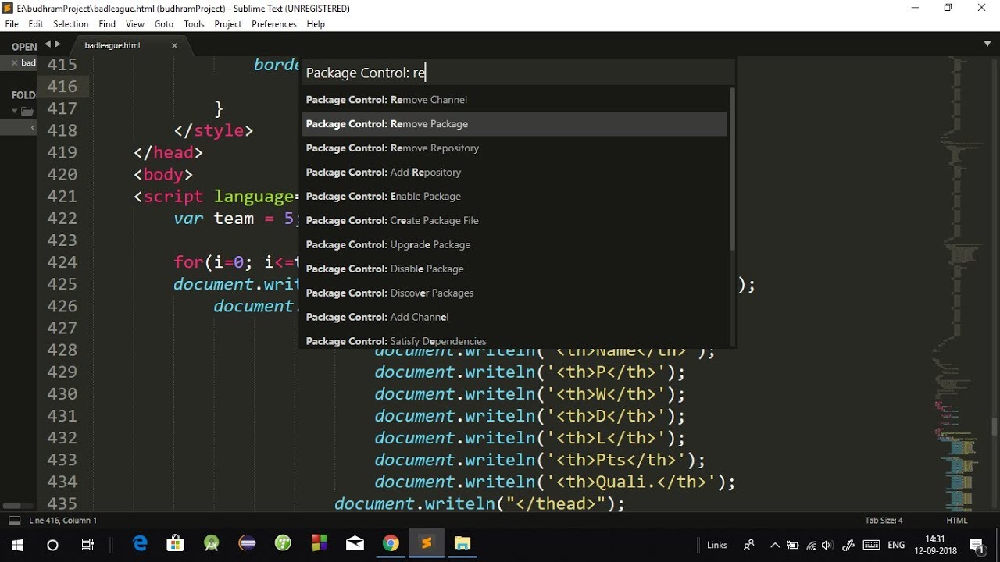Open the colorful squares app in taskbar
This screenshot has height=562, width=1000.
(319, 544)
